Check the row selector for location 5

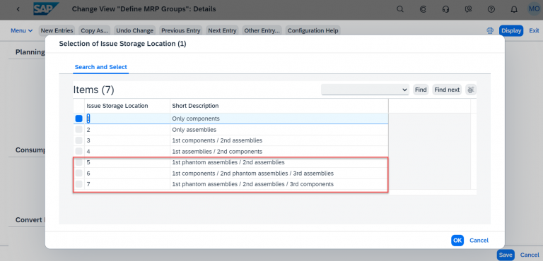click(x=79, y=162)
